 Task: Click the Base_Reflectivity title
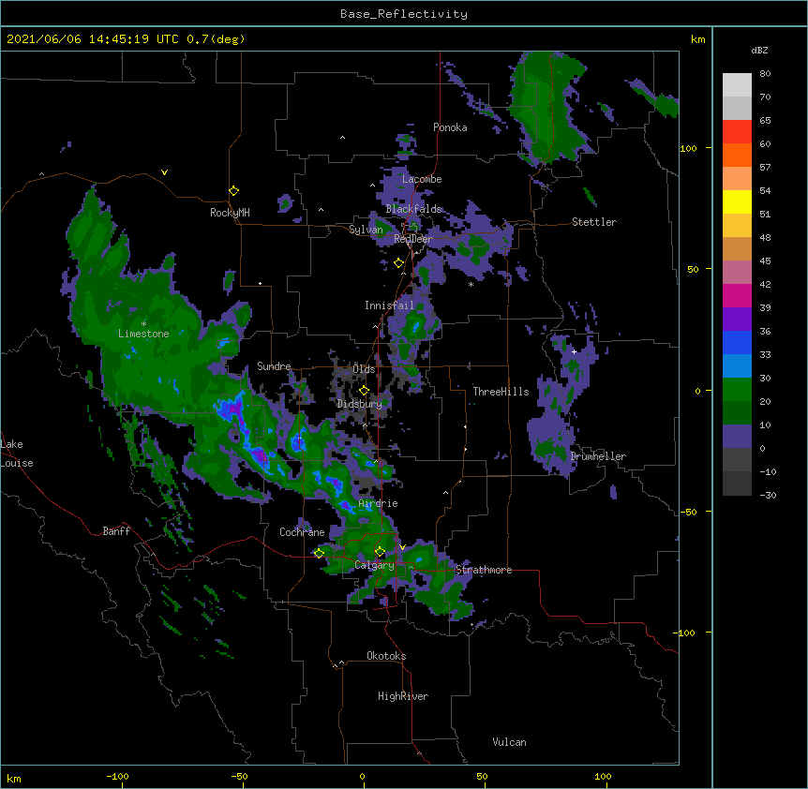click(x=404, y=14)
